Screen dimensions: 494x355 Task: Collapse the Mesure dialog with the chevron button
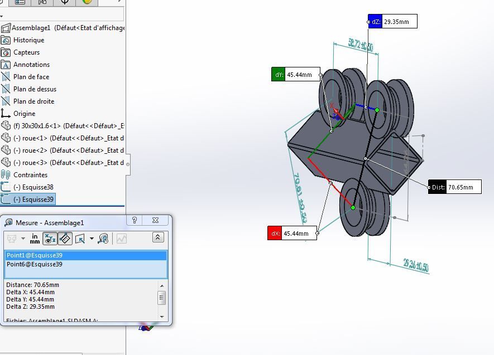158,237
